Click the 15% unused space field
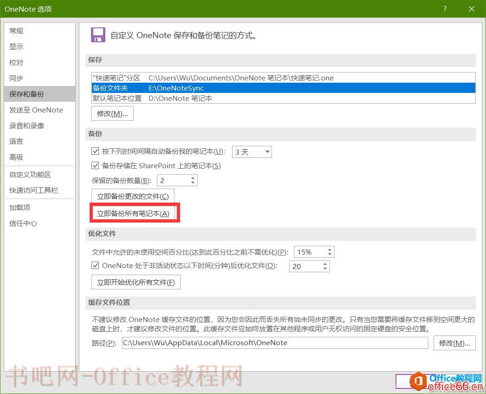The image size is (486, 394). pos(310,252)
